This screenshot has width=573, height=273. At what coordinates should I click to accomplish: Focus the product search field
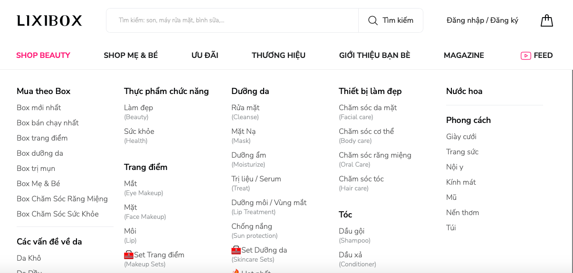(x=233, y=20)
